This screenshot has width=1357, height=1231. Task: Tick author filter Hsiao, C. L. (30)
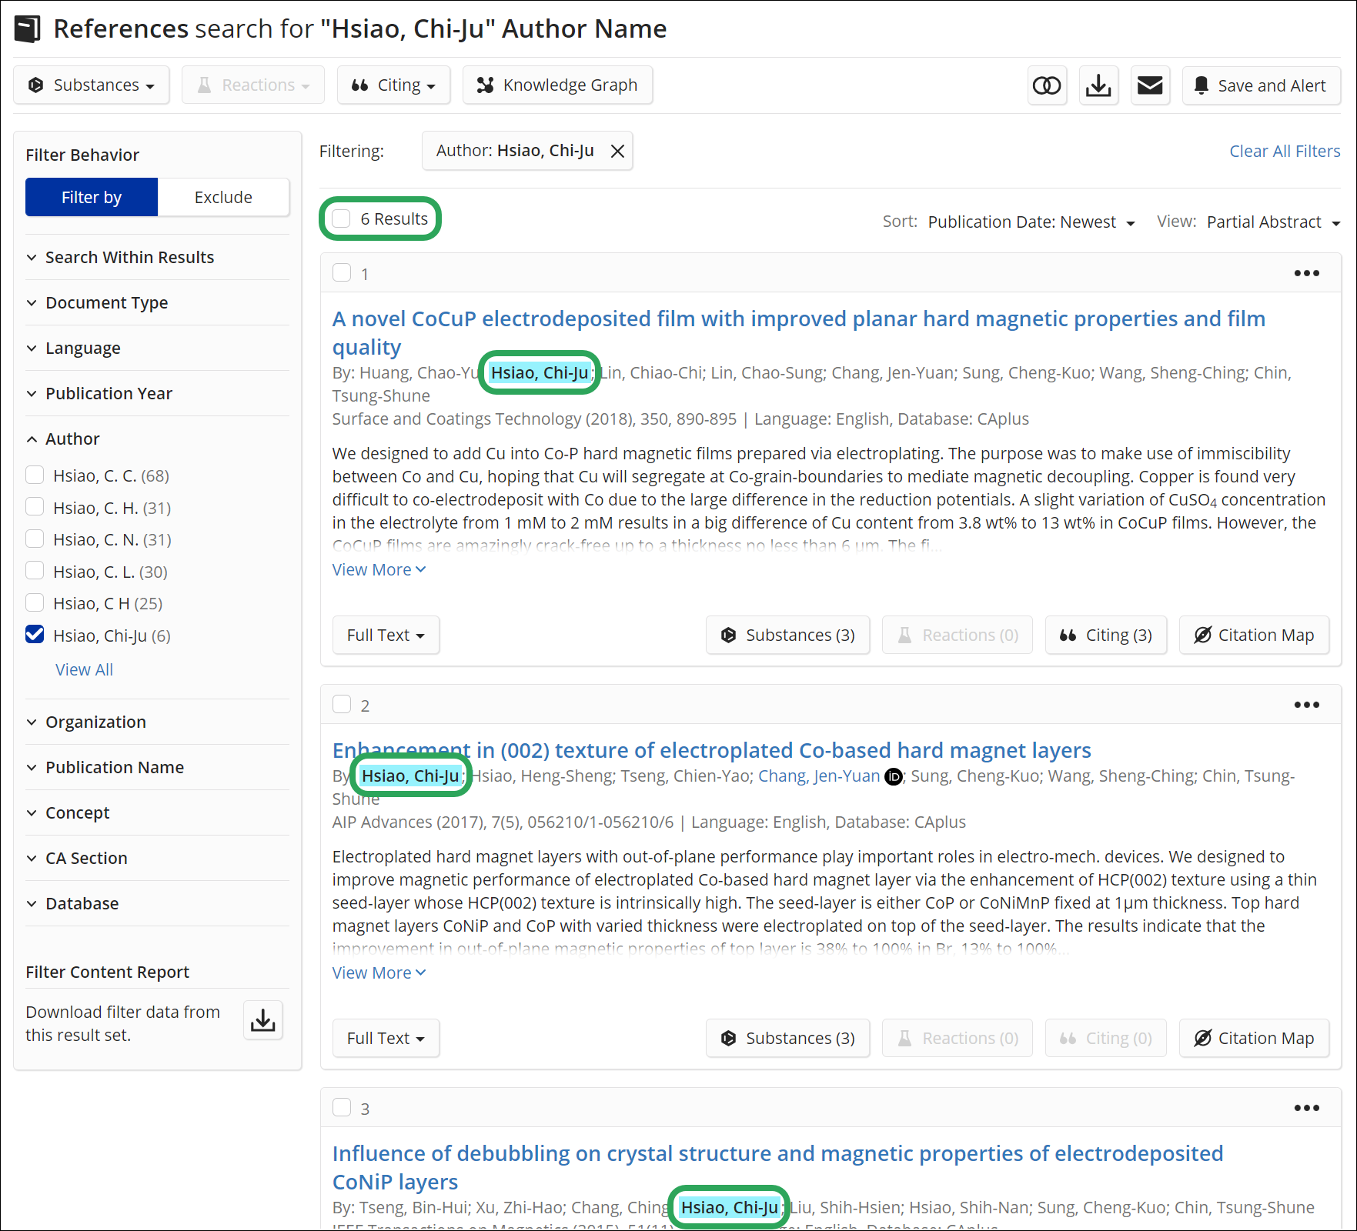(35, 570)
